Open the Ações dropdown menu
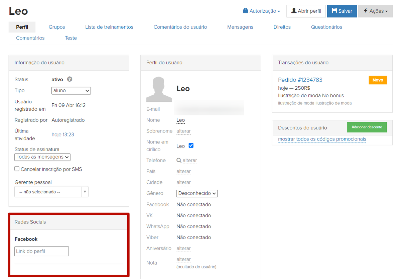The width and height of the screenshot is (401, 279). coord(375,11)
